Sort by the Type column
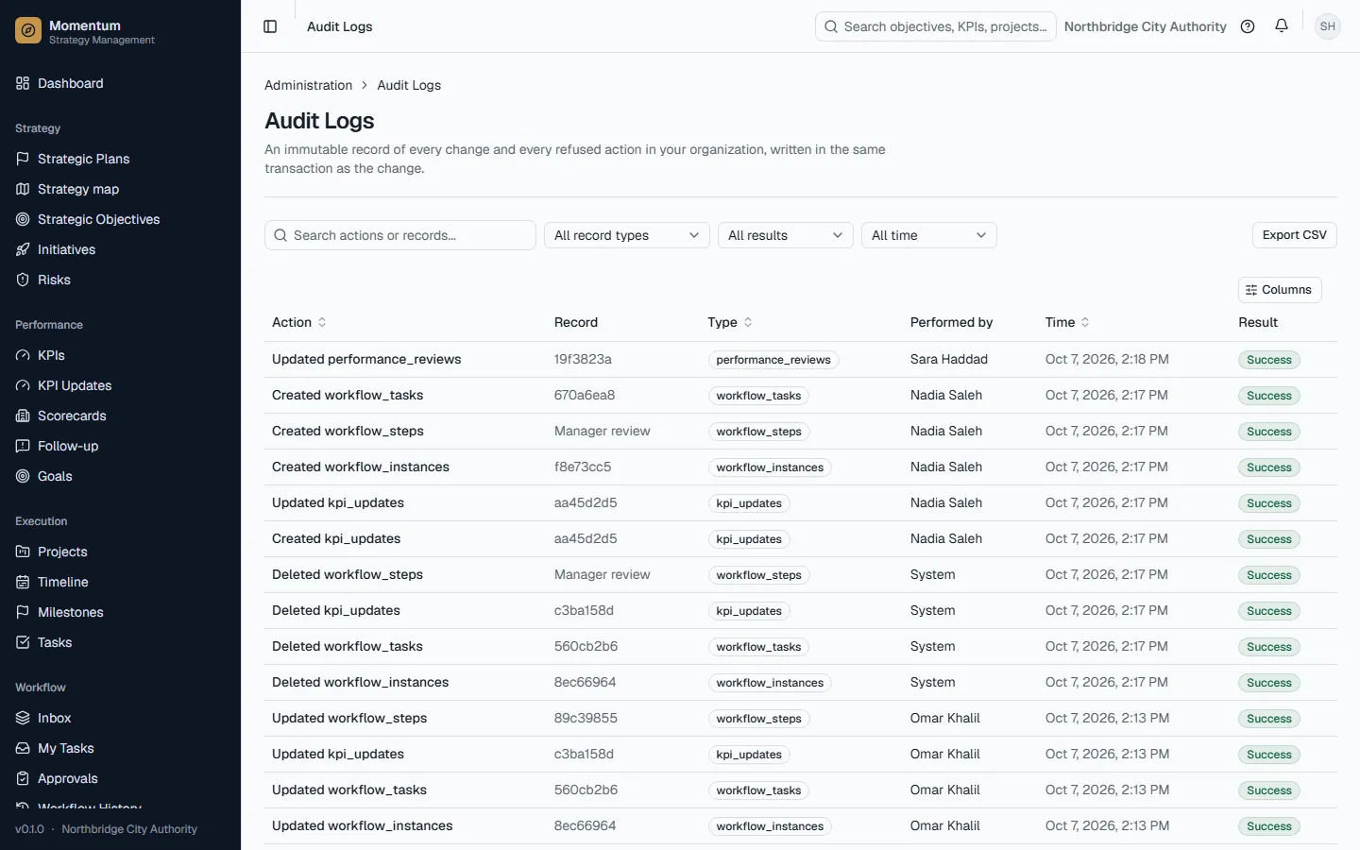 [x=730, y=322]
